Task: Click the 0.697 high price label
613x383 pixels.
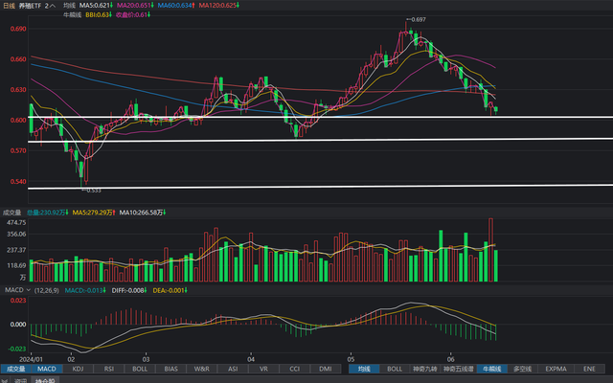Action: coord(417,19)
